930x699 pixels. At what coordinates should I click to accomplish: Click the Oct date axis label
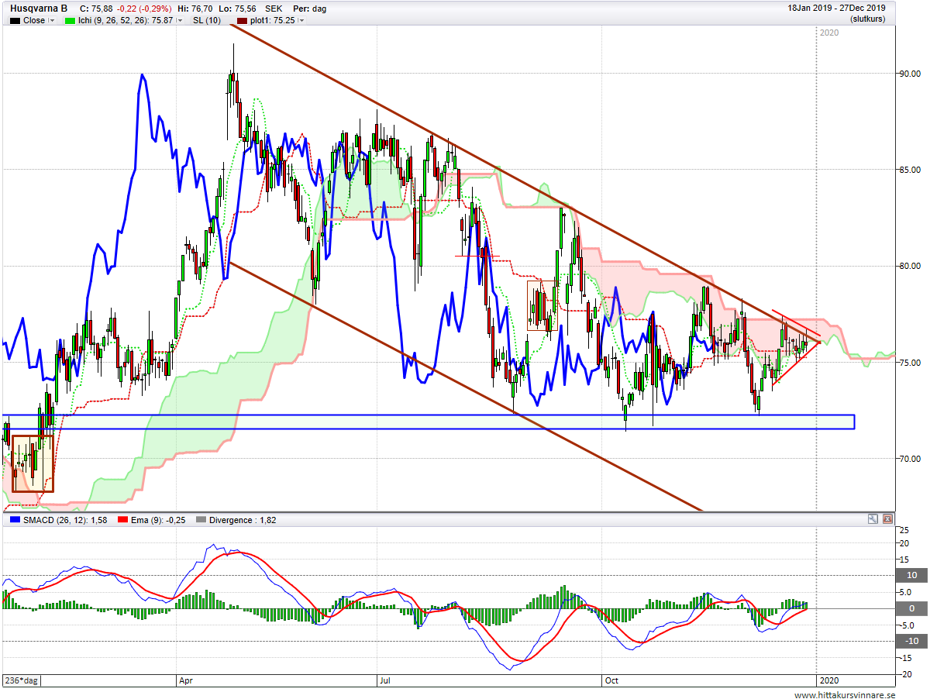point(611,681)
